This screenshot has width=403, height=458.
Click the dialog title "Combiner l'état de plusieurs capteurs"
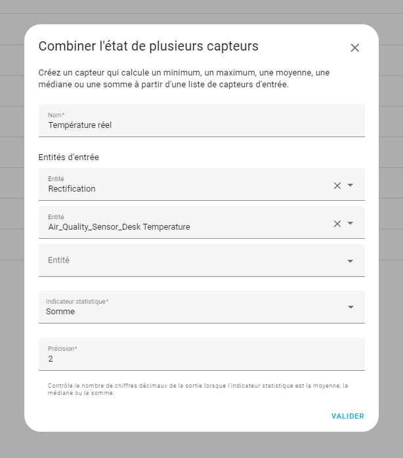point(148,46)
